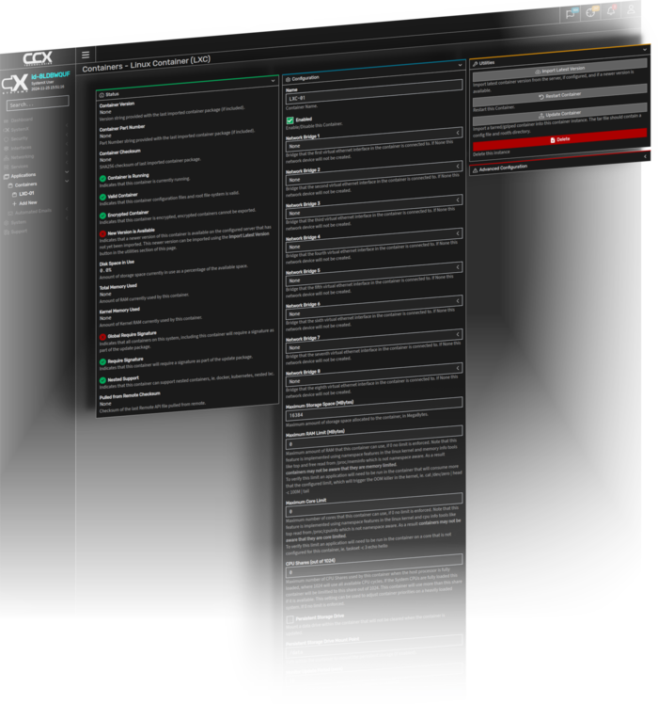Click the red Delete button

pos(560,139)
